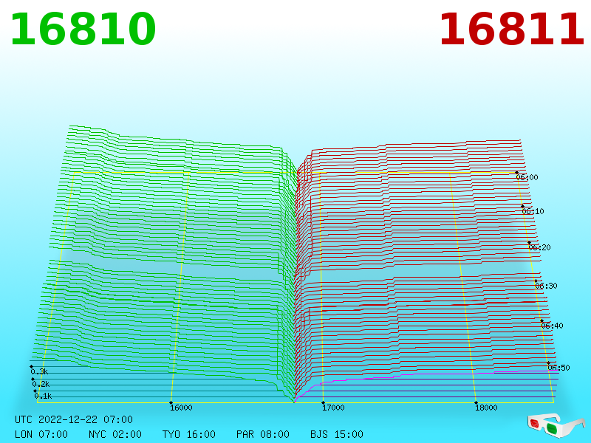Screen dimensions: 591x443
Task: Click the 17000 price axis label
Action: (x=333, y=408)
